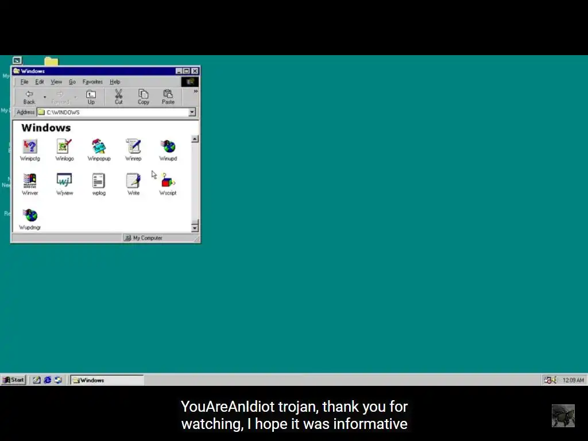Click the system tray volume icon
This screenshot has width=588, height=441.
[x=554, y=380]
